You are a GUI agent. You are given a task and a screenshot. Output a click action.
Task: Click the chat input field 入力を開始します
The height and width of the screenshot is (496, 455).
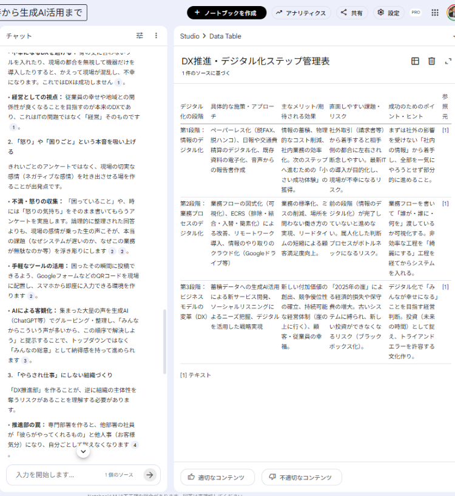(x=58, y=475)
